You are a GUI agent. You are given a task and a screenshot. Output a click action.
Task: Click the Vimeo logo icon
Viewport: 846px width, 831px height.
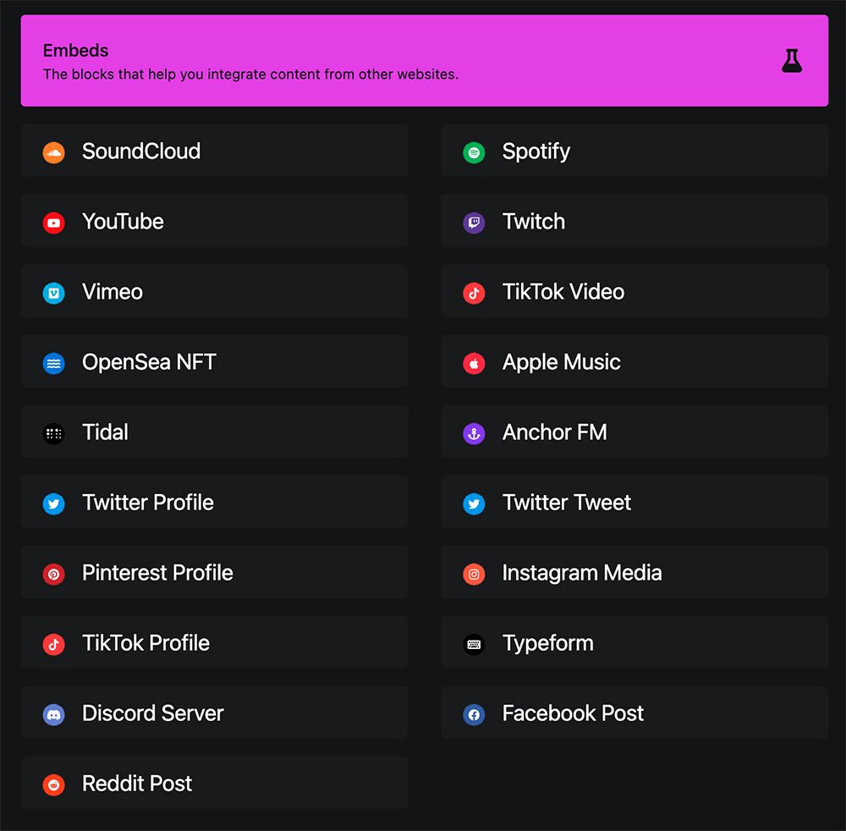point(53,293)
